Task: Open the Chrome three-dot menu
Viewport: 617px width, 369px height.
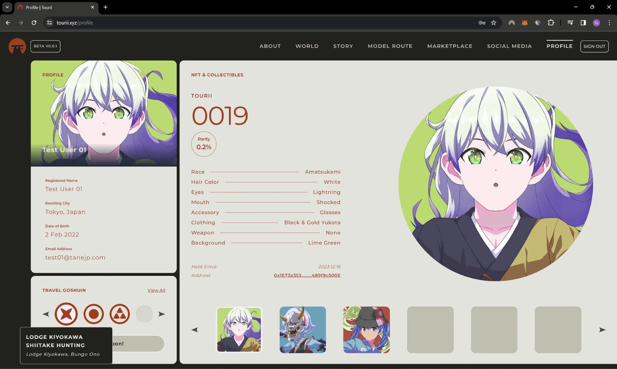Action: [x=609, y=23]
